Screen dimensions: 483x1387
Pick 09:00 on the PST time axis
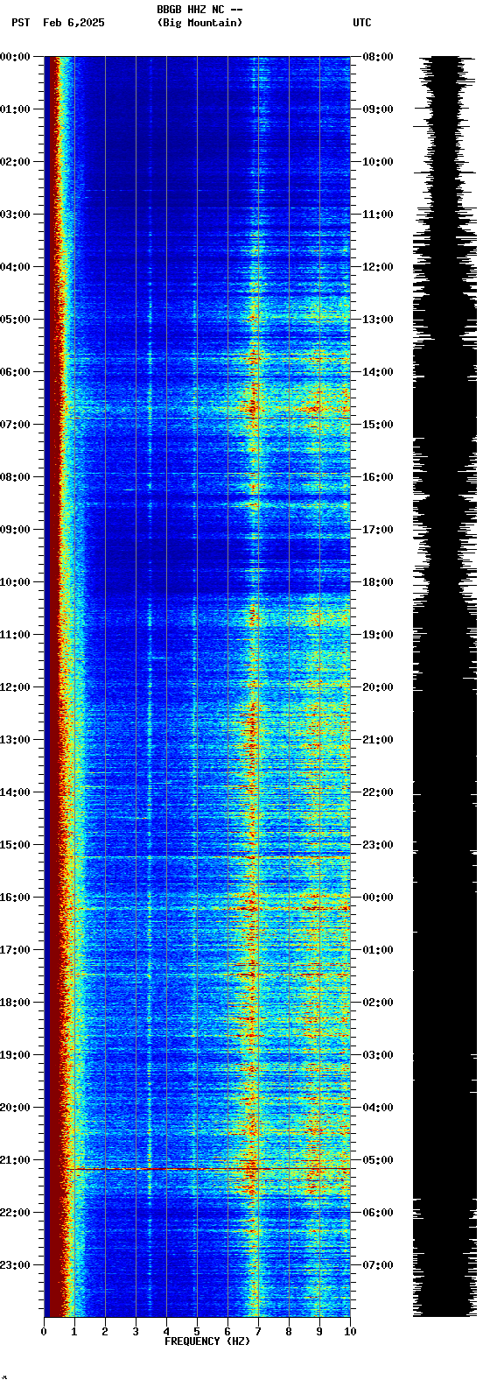[15, 530]
